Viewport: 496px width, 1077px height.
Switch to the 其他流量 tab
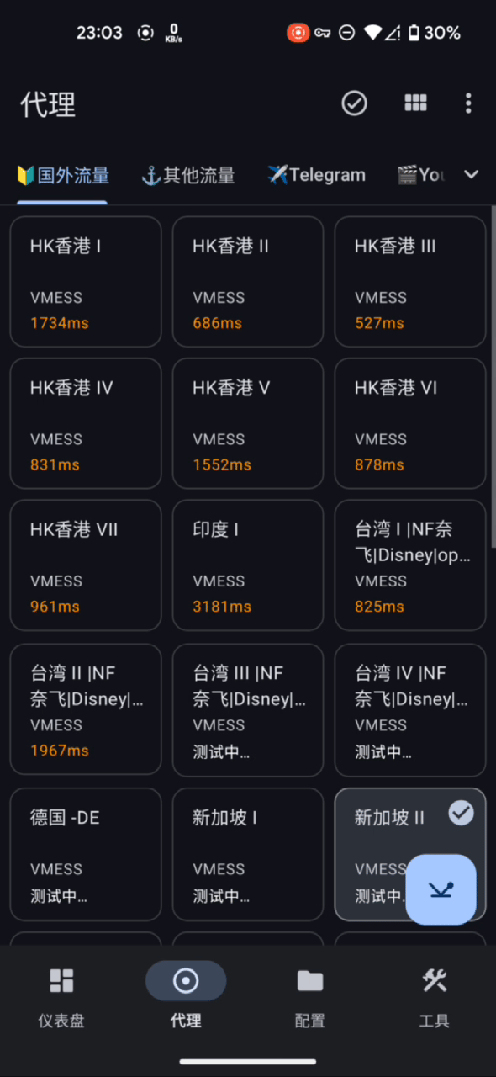coord(187,175)
